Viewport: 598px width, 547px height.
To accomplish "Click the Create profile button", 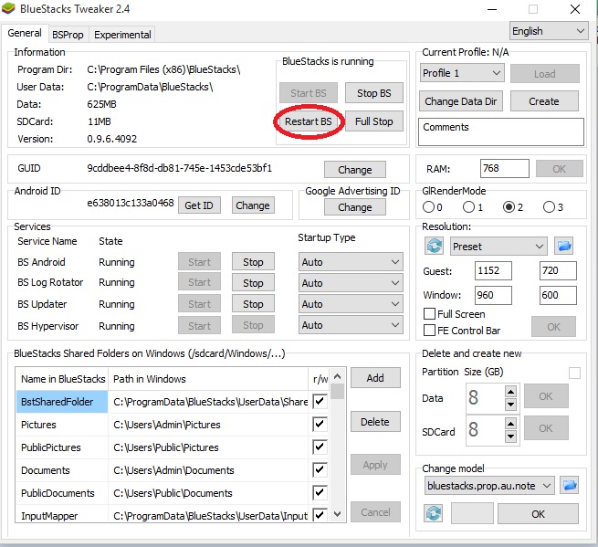I will [544, 101].
